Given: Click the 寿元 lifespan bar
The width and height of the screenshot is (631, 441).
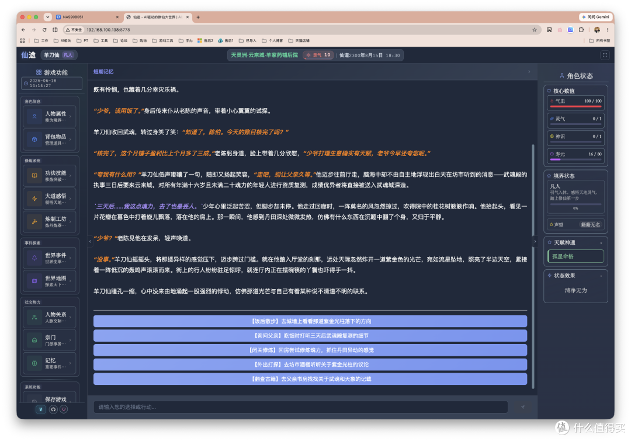Looking at the screenshot, I should 576,159.
